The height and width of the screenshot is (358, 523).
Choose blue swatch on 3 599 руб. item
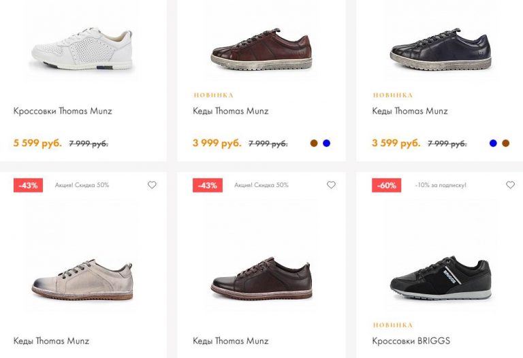point(493,144)
